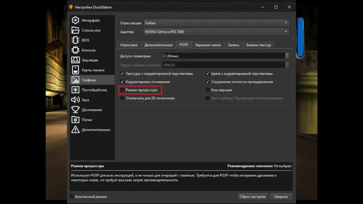Increase Допуск геометрии with up arrow

coord(287,54)
